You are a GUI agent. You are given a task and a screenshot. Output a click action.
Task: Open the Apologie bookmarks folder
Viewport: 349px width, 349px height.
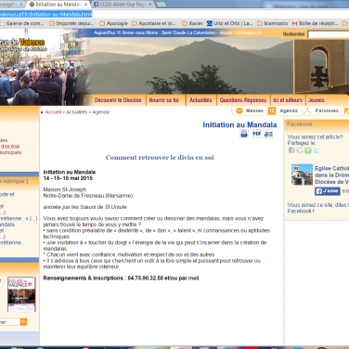[x=113, y=23]
